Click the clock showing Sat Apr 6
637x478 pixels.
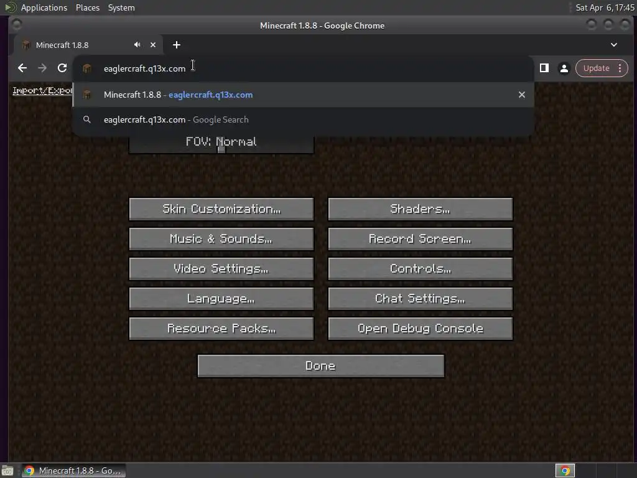click(x=605, y=7)
